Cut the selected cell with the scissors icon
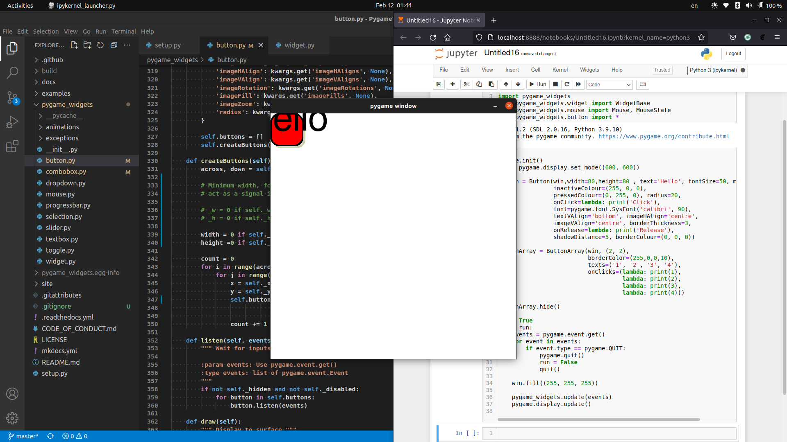Image resolution: width=787 pixels, height=442 pixels. click(466, 84)
